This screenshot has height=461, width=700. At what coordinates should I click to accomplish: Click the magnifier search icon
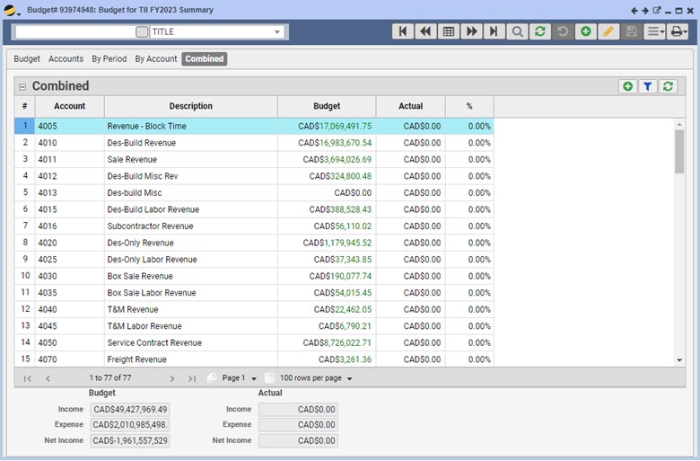[517, 31]
